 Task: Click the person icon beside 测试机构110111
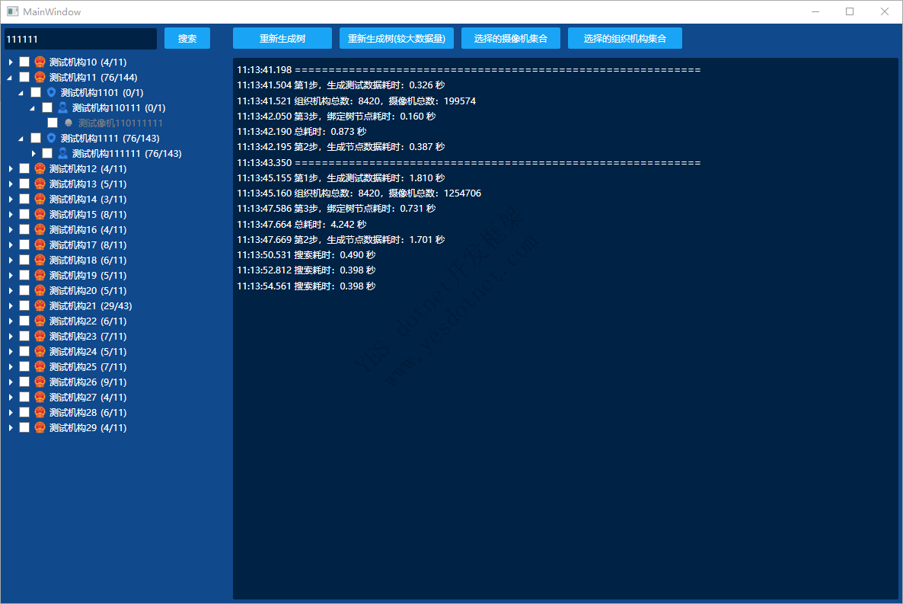click(63, 107)
